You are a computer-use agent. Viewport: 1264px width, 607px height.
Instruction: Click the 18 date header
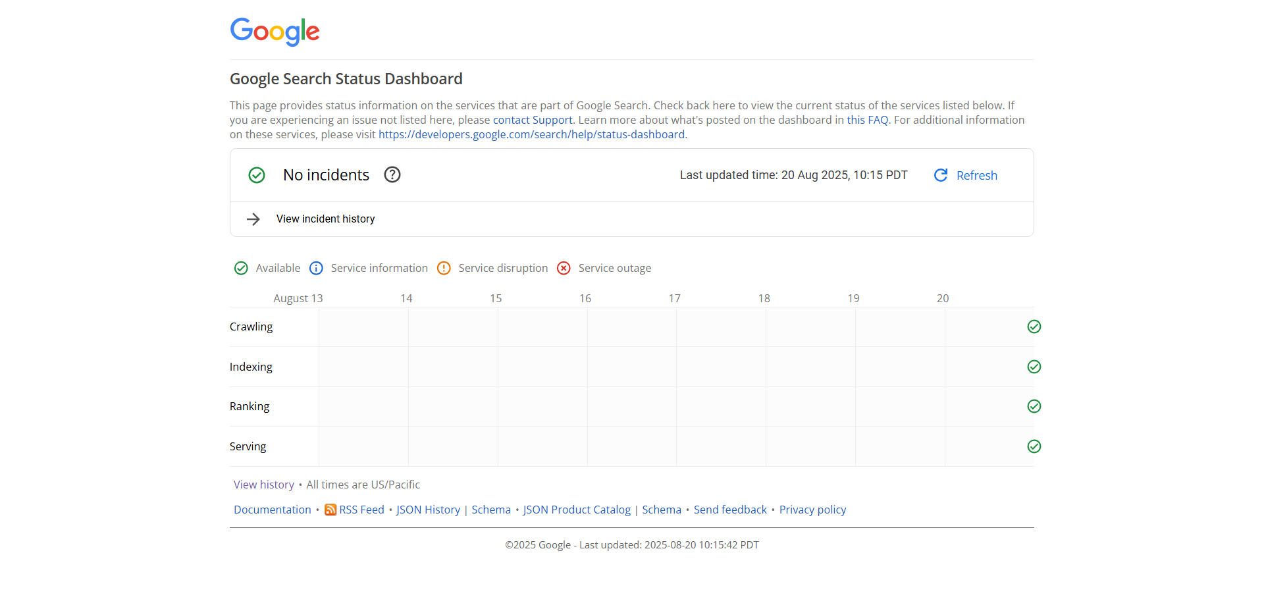[764, 298]
